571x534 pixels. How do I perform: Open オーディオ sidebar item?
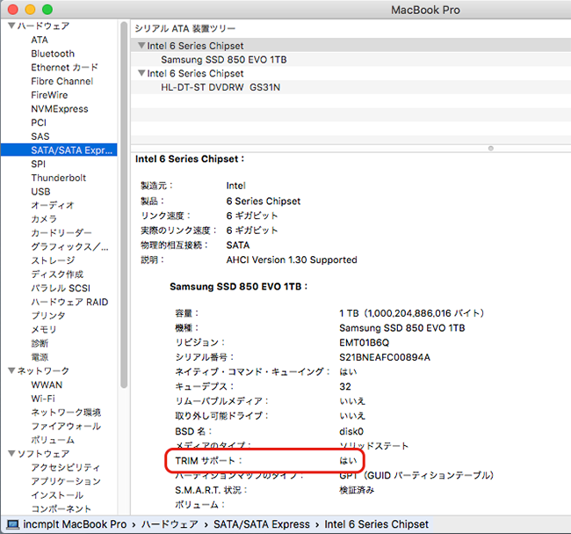[x=53, y=205]
